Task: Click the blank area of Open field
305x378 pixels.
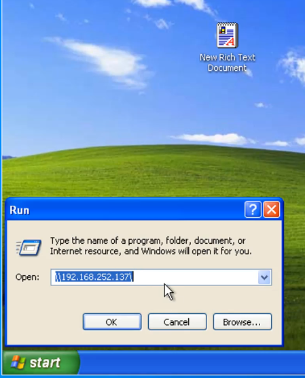Action: 195,277
